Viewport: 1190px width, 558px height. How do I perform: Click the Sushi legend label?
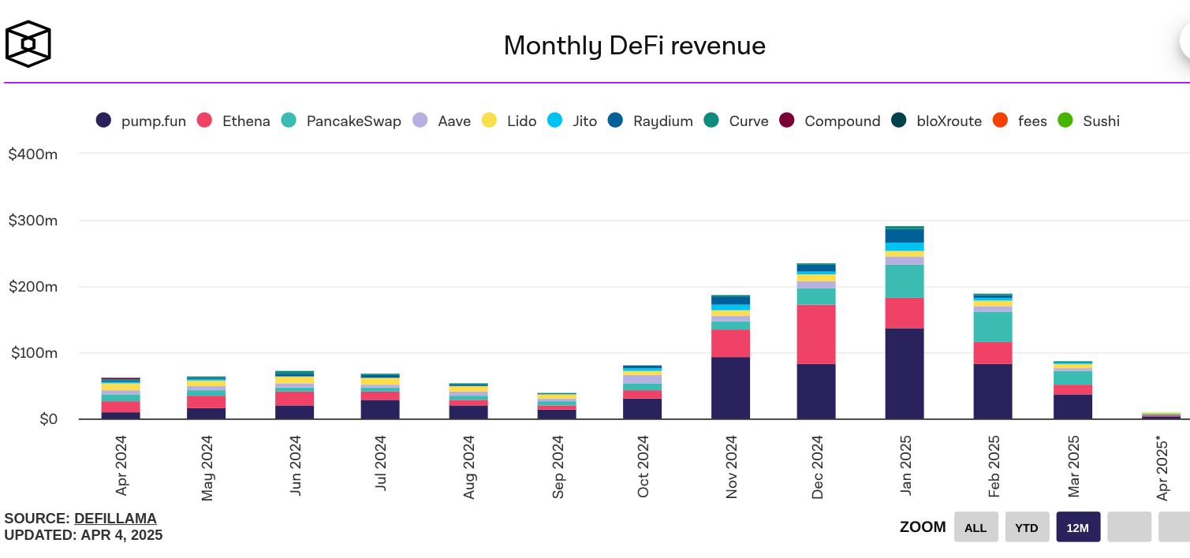click(x=1101, y=121)
